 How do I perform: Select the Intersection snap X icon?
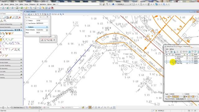pos(105,107)
